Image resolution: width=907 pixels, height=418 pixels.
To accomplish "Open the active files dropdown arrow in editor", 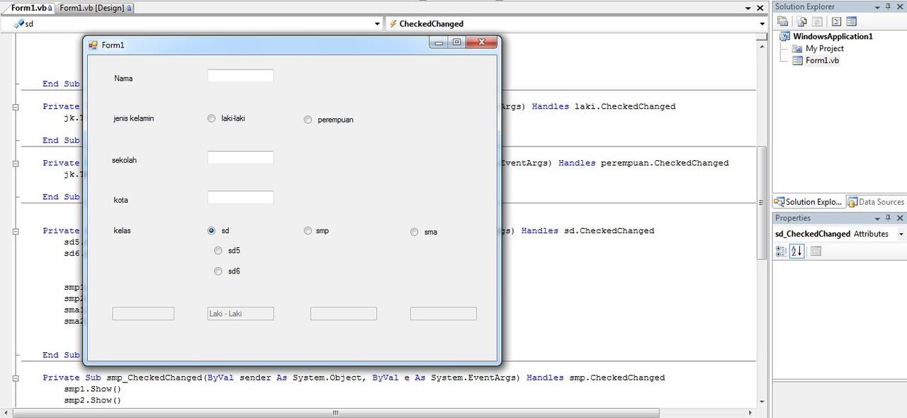I will [748, 8].
